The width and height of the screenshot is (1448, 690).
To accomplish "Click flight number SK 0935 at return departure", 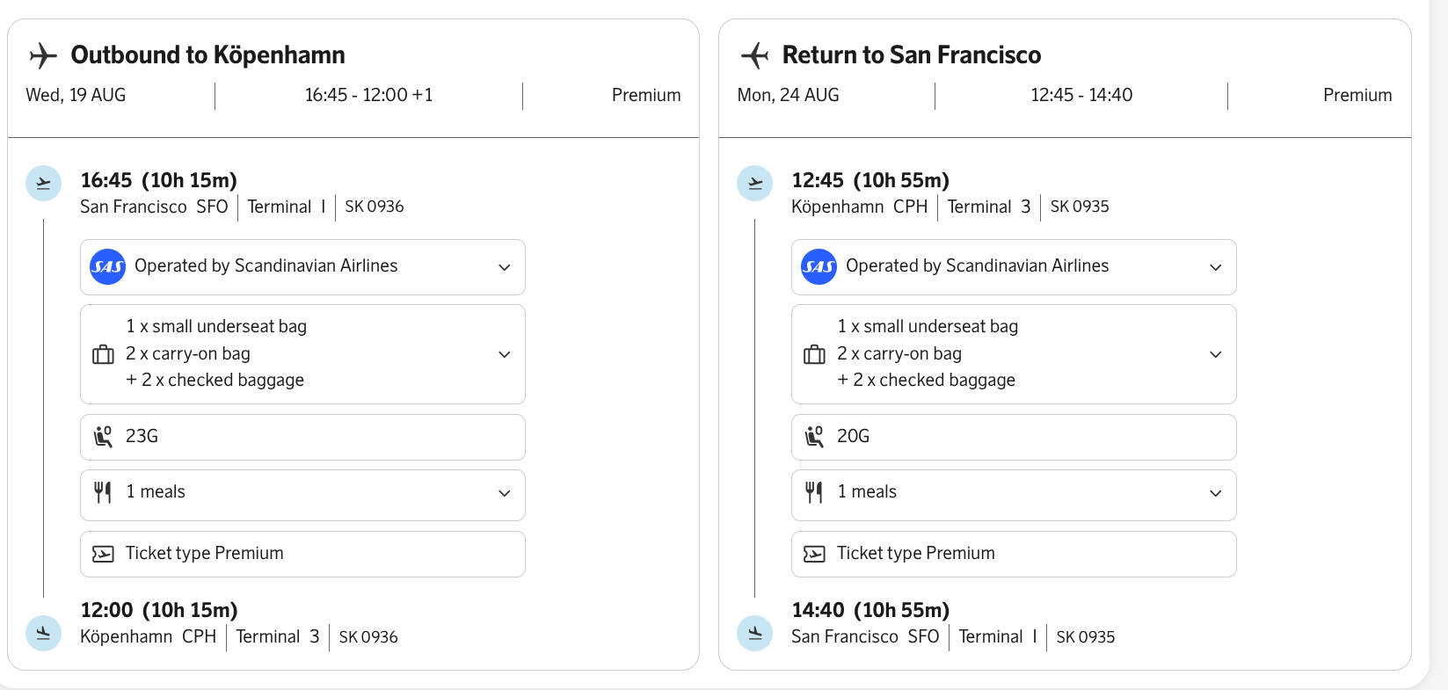I will tap(1080, 207).
